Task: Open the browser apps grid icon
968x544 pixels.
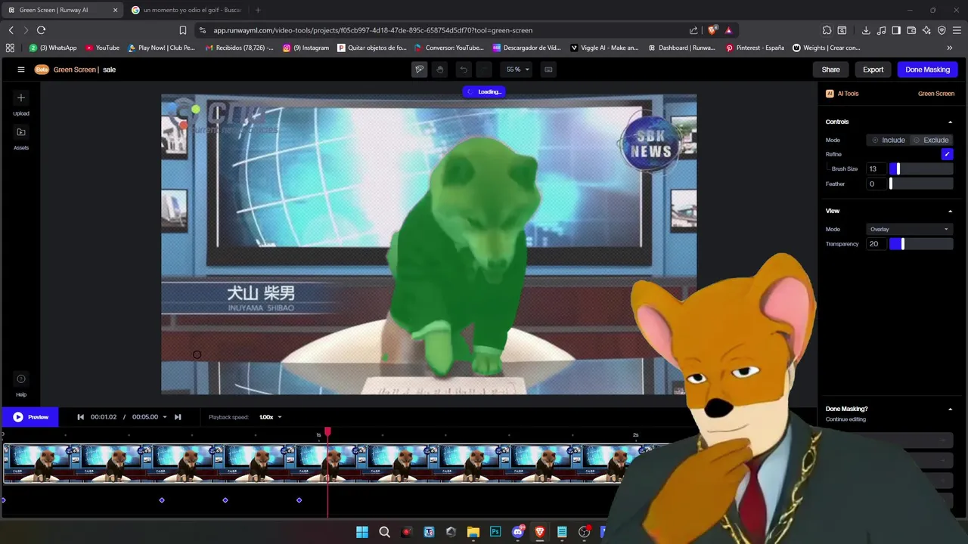Action: 10,48
